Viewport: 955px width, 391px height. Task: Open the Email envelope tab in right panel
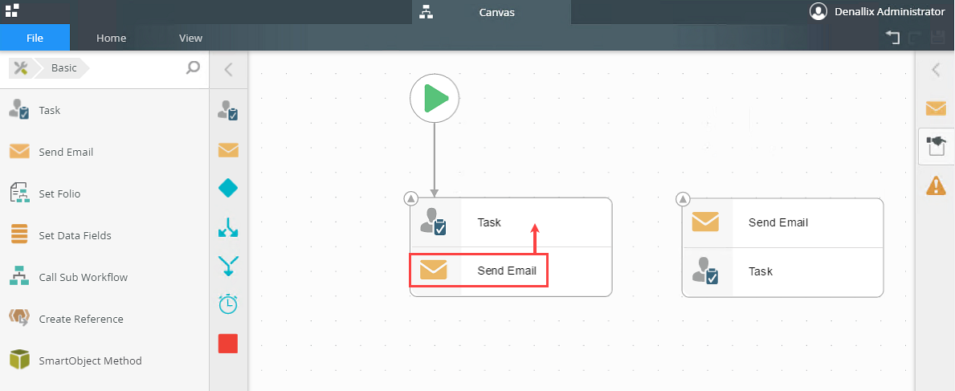[936, 108]
